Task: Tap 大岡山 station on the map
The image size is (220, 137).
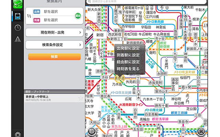Action: (x=95, y=123)
